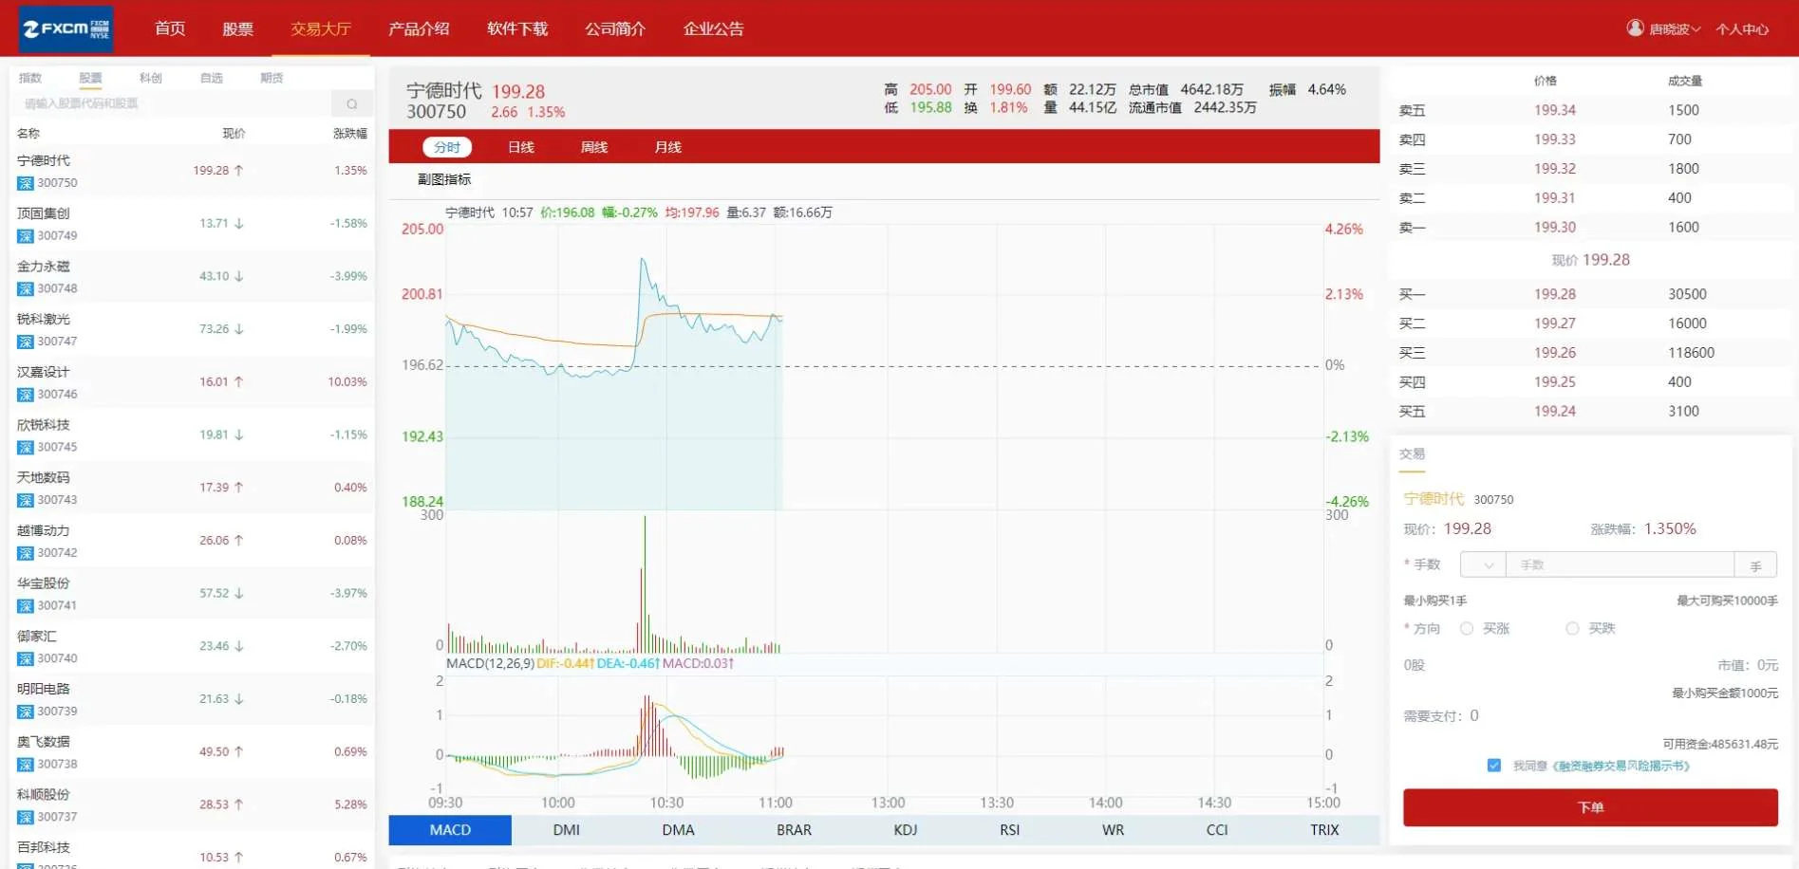Image resolution: width=1799 pixels, height=869 pixels.
Task: Click the 下单 order button
Action: 1590,807
